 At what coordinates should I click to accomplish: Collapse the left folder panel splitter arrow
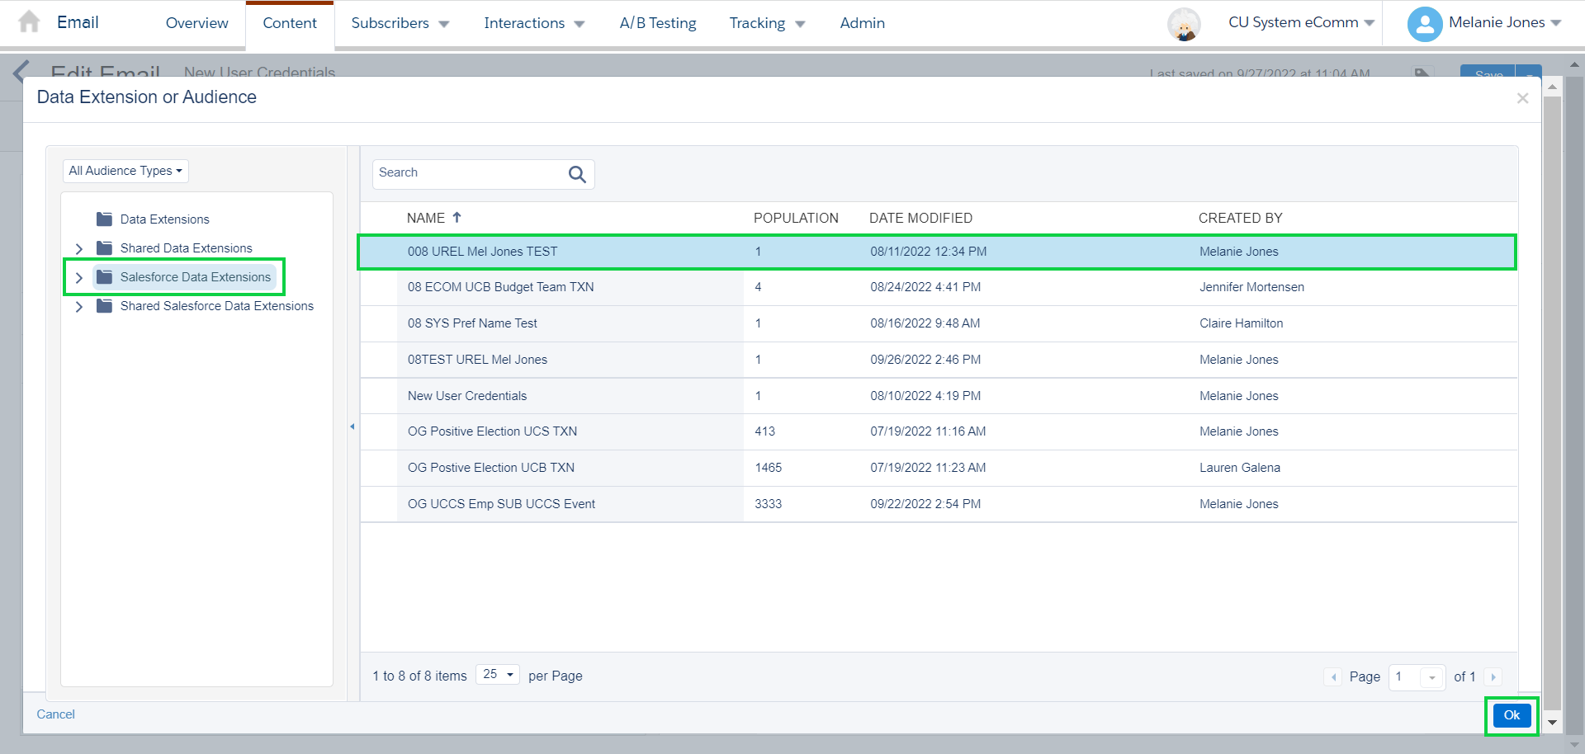pos(352,426)
